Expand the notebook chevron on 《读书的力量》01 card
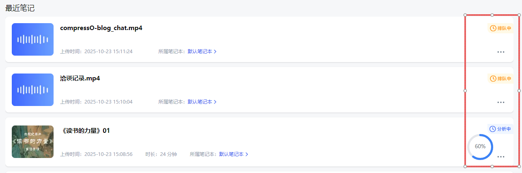522x173 pixels. [x=247, y=154]
